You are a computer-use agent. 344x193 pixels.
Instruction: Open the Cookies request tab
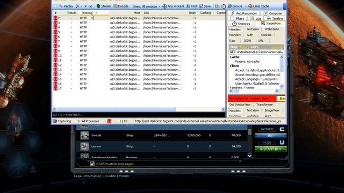pyautogui.click(x=266, y=35)
